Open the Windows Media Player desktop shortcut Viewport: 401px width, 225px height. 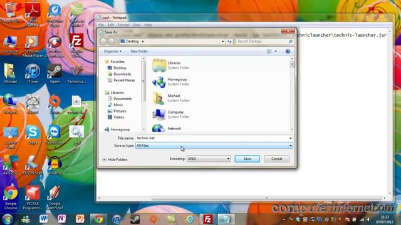[33, 46]
